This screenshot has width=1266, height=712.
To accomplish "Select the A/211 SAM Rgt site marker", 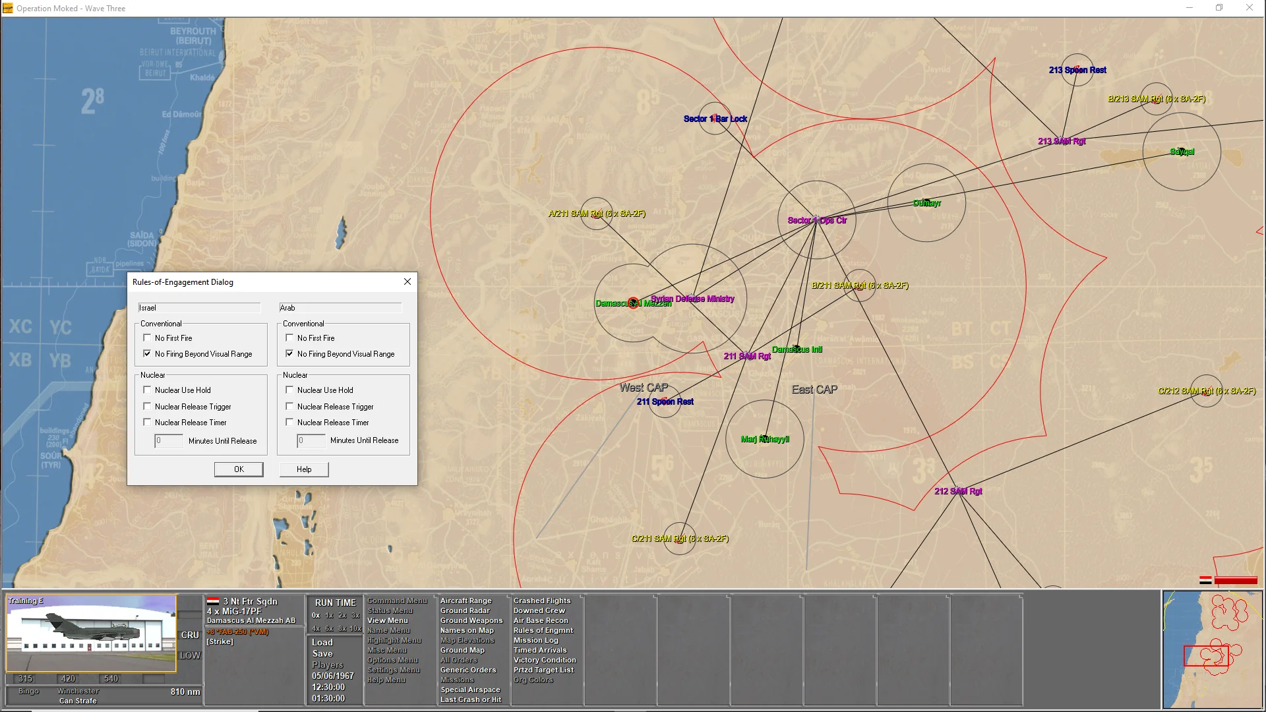I will coord(597,214).
